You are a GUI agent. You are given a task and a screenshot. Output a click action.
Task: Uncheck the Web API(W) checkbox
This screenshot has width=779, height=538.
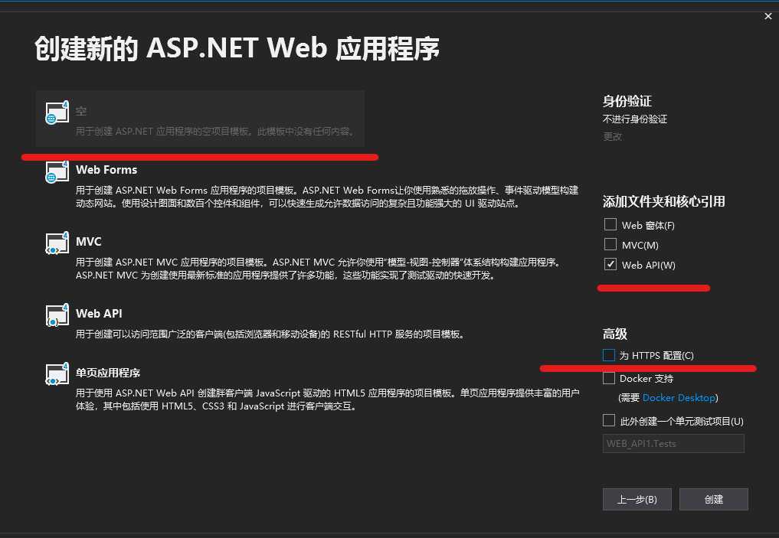click(610, 265)
